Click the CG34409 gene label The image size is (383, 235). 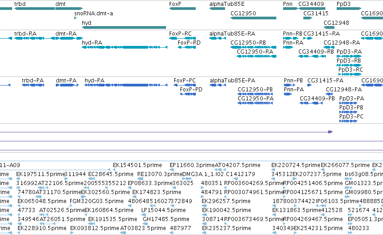pyautogui.click(x=311, y=4)
